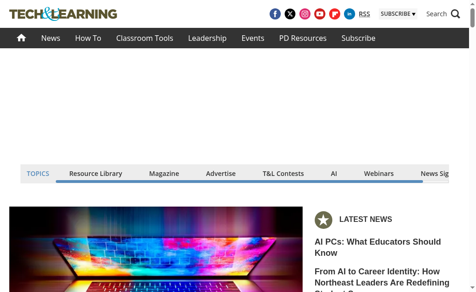The image size is (476, 292).
Task: Expand the Subscribe dropdown in header
Action: point(398,14)
